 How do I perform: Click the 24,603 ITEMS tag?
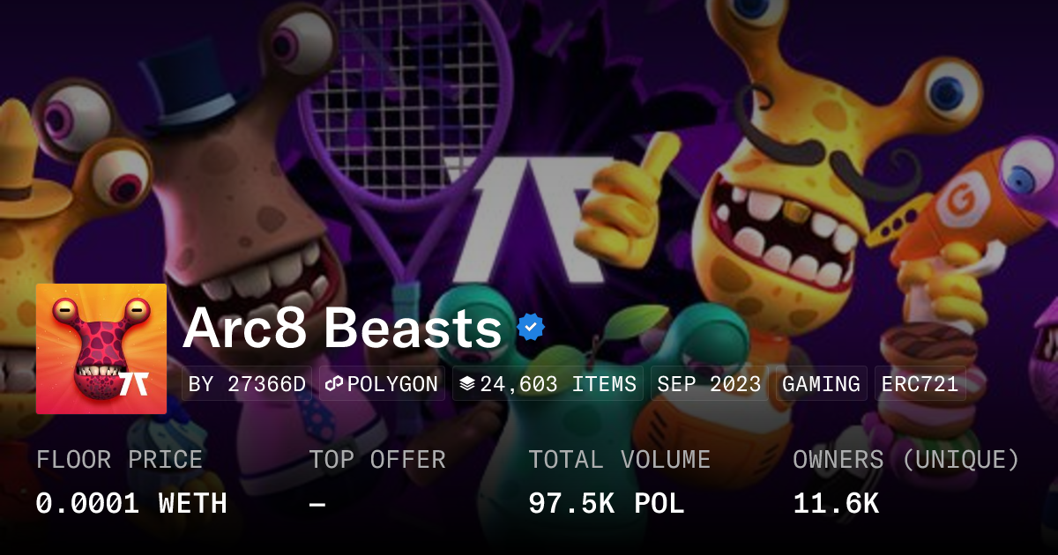coord(548,384)
